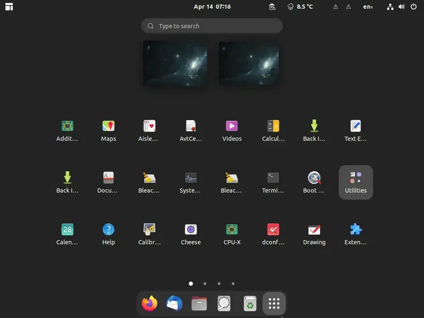Open the Drawing application
The image size is (424, 318).
click(314, 234)
